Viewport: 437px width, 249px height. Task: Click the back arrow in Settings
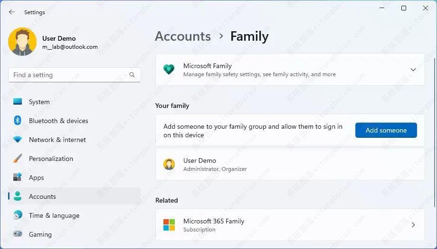click(x=12, y=12)
